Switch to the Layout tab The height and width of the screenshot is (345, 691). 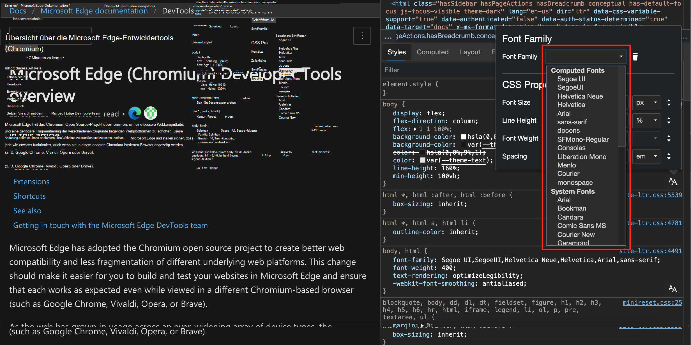[x=470, y=52]
